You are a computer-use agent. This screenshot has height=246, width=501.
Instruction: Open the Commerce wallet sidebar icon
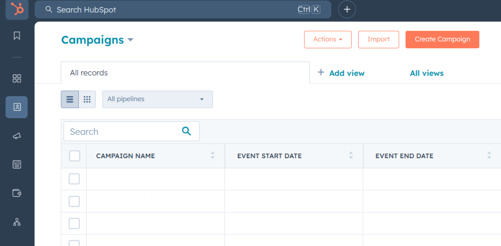pyautogui.click(x=17, y=193)
